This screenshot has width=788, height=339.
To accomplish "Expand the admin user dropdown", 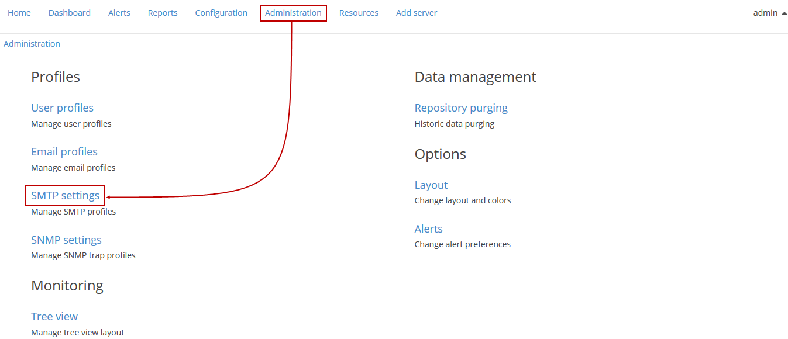I will (x=765, y=13).
